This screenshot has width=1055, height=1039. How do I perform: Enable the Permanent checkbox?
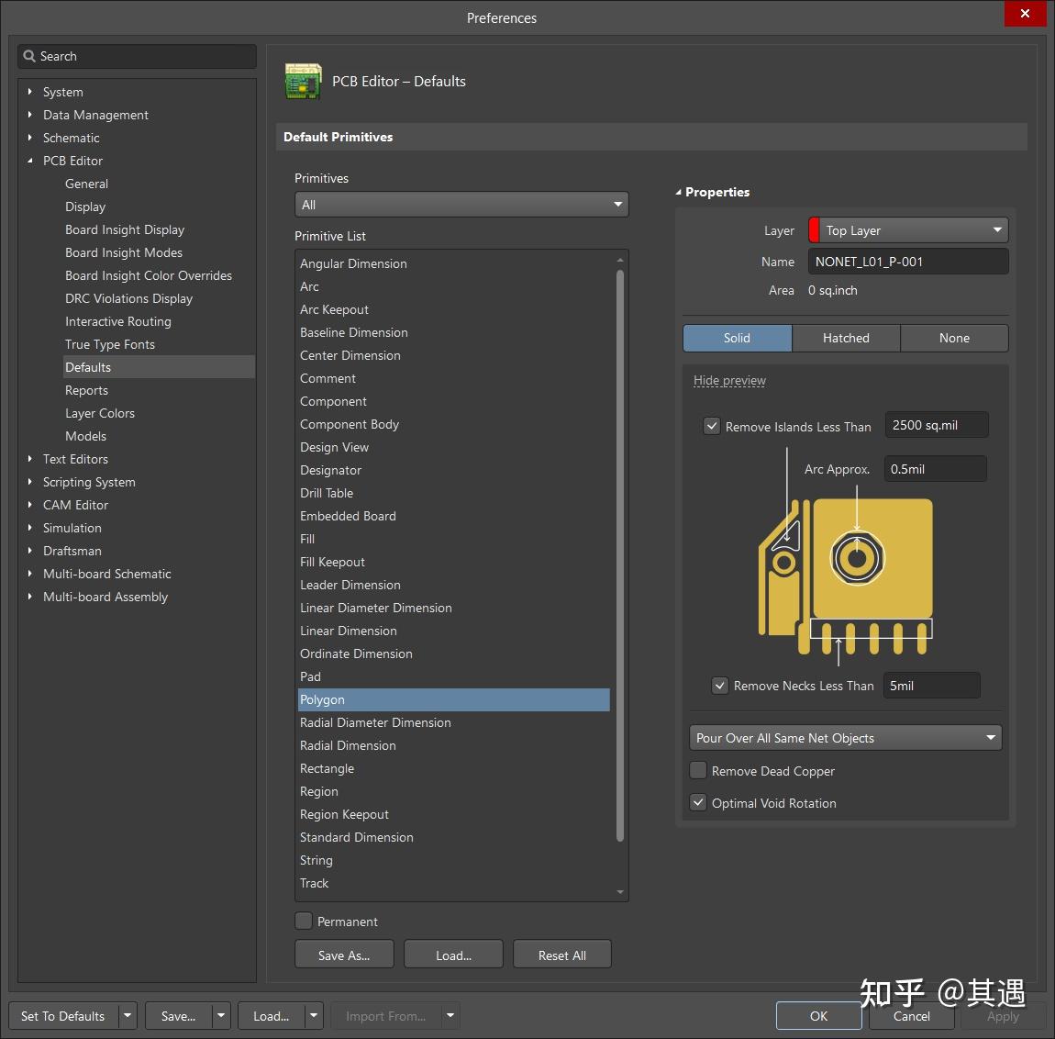pyautogui.click(x=304, y=921)
